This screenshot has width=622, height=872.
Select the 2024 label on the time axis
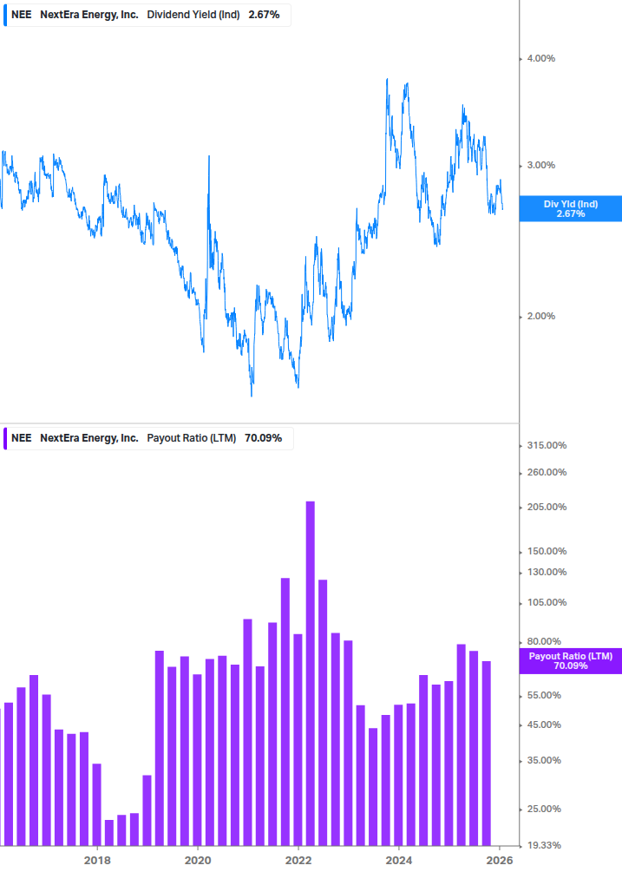coord(398,860)
